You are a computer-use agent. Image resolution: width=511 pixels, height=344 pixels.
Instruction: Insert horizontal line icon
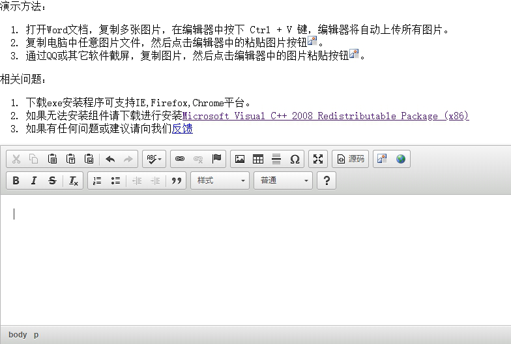coord(276,159)
